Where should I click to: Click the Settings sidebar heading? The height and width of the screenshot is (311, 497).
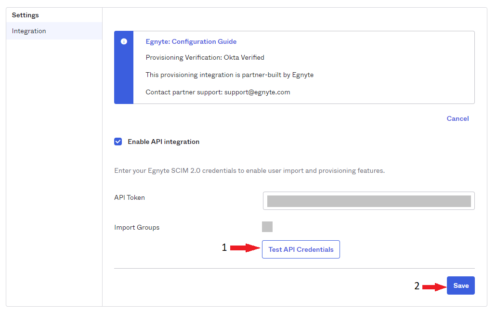pos(26,15)
